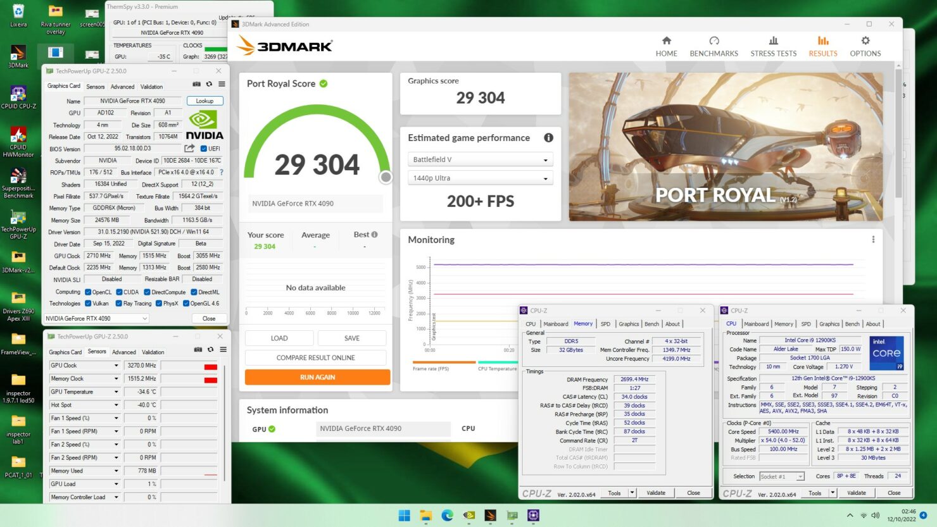Open the Superposition Benchmark desktop shortcut
The image size is (937, 527).
[x=18, y=183]
